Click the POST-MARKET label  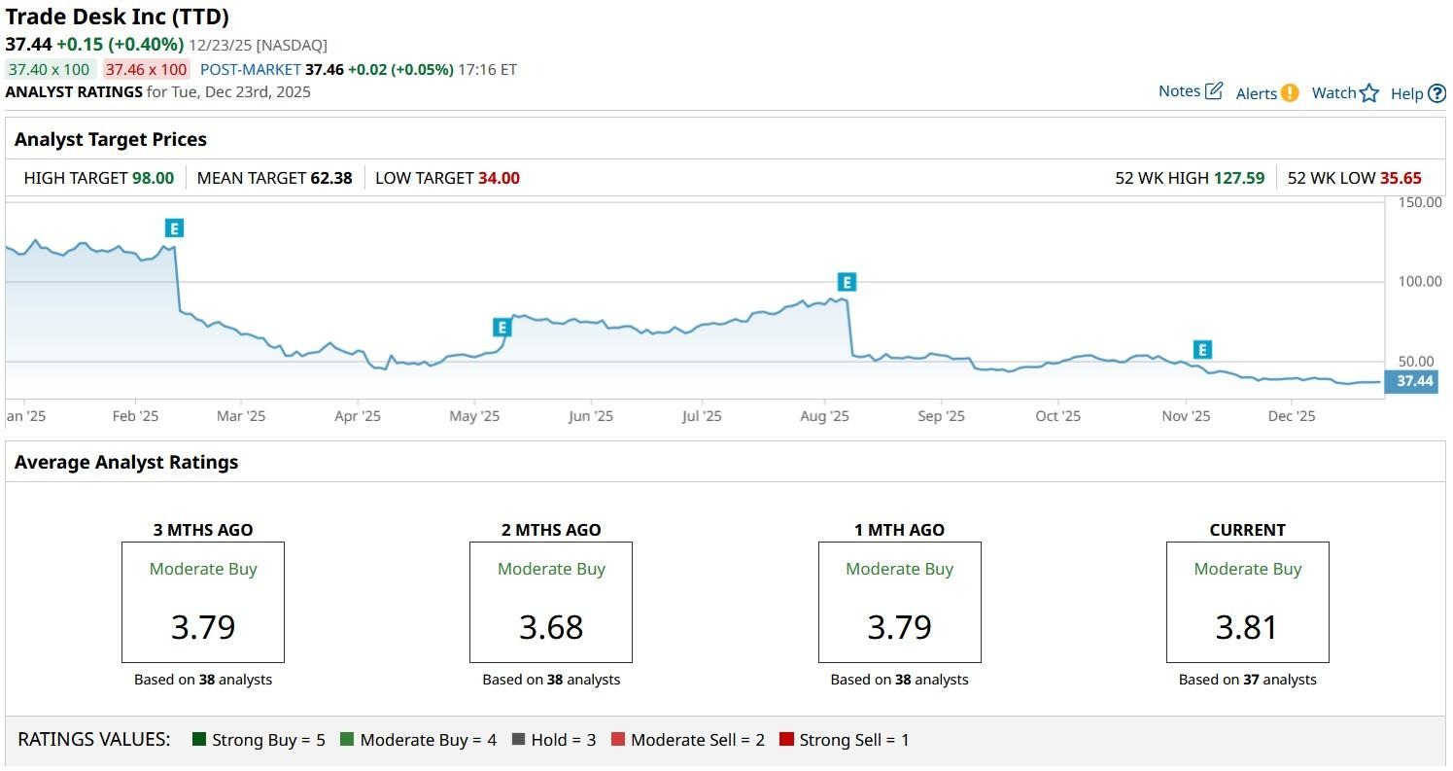[251, 70]
